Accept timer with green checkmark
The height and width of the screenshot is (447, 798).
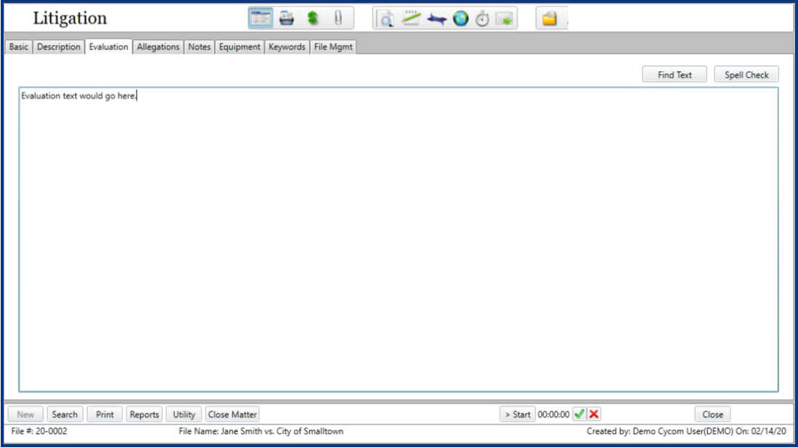[579, 414]
